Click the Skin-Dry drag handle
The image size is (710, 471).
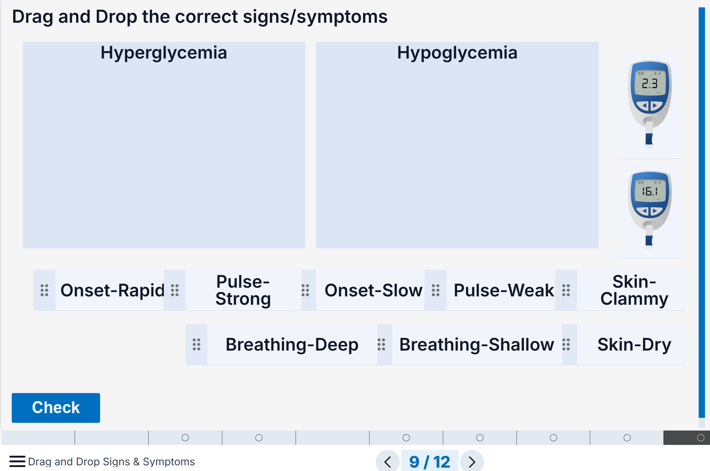point(566,345)
